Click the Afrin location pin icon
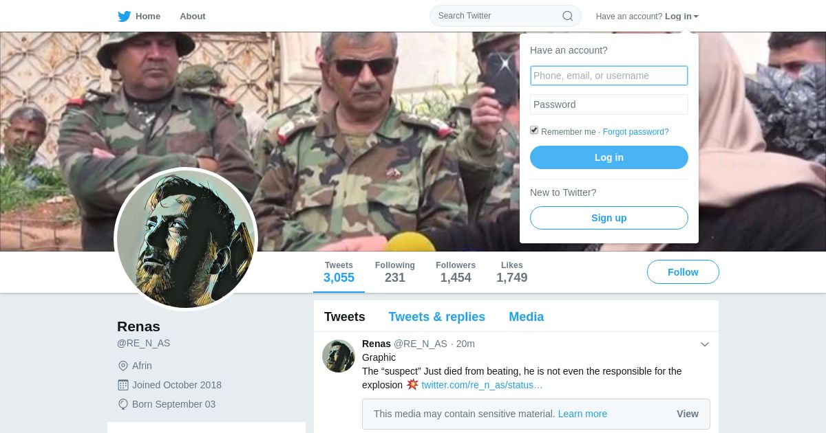 123,366
